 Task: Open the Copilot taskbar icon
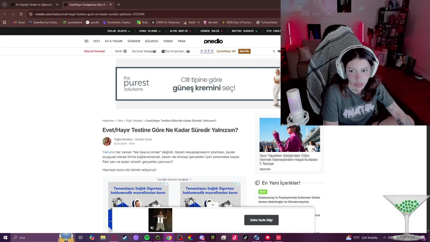pos(92,238)
